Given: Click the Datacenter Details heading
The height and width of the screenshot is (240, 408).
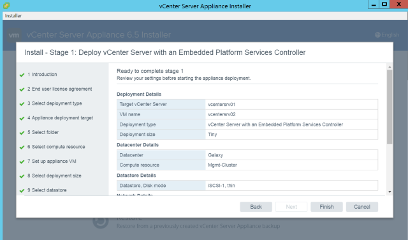Looking at the screenshot, I should 138,145.
